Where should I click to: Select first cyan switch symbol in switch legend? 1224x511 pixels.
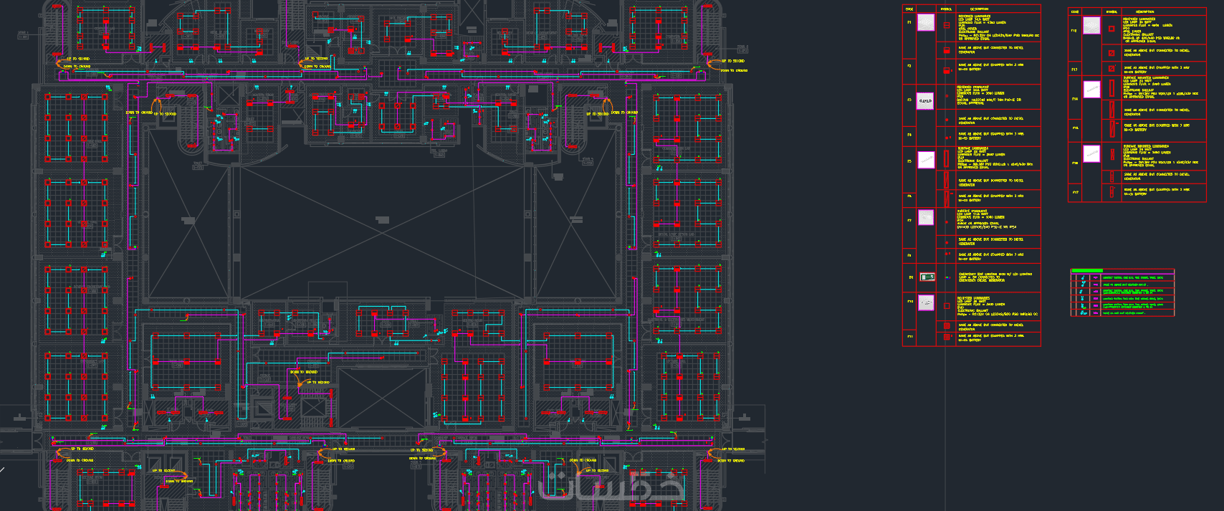point(1083,277)
